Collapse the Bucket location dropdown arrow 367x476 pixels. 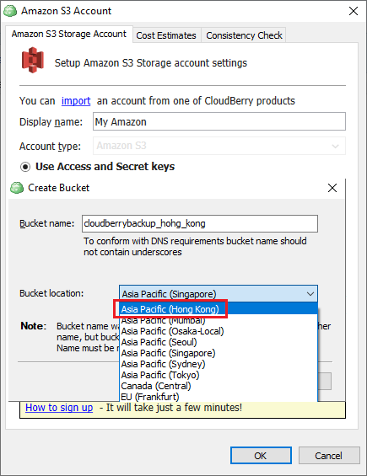pos(310,293)
